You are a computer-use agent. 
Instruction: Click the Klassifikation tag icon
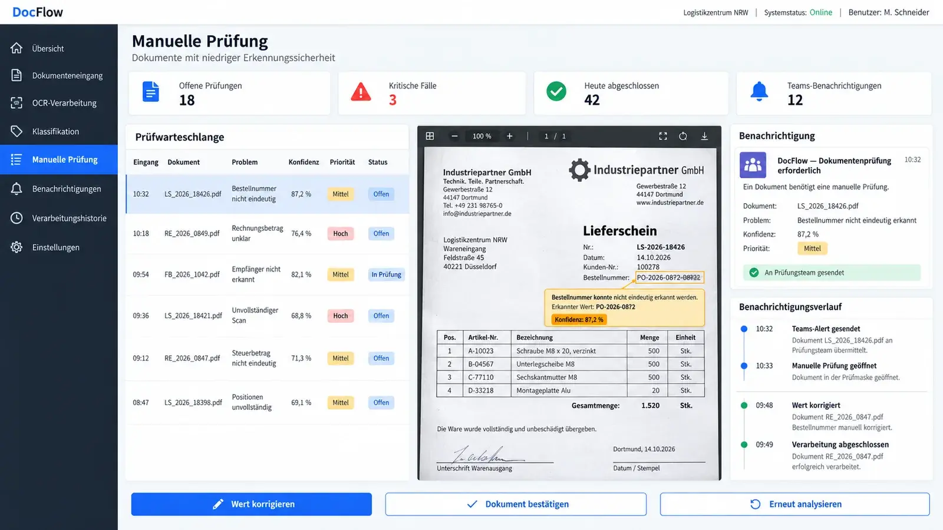point(17,131)
